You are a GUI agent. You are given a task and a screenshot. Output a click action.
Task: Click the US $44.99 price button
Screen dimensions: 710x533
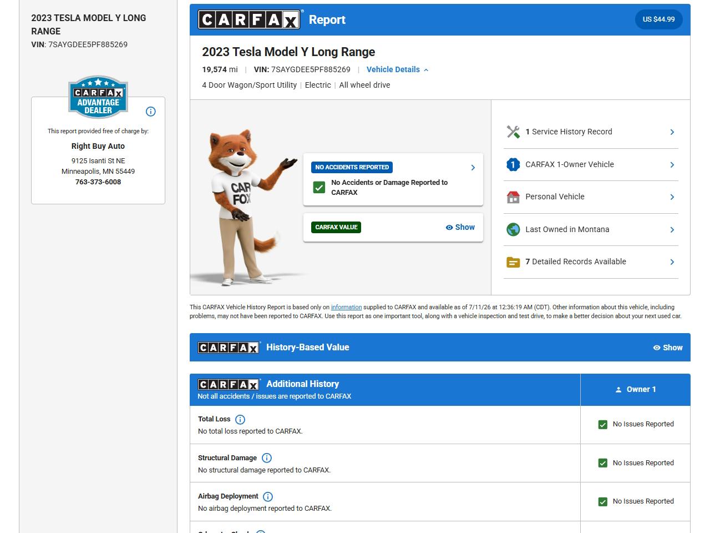click(658, 19)
